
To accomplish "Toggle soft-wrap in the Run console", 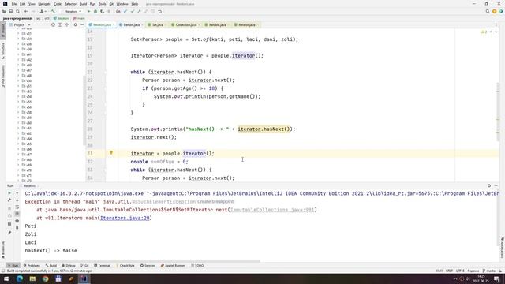I will (x=17, y=207).
